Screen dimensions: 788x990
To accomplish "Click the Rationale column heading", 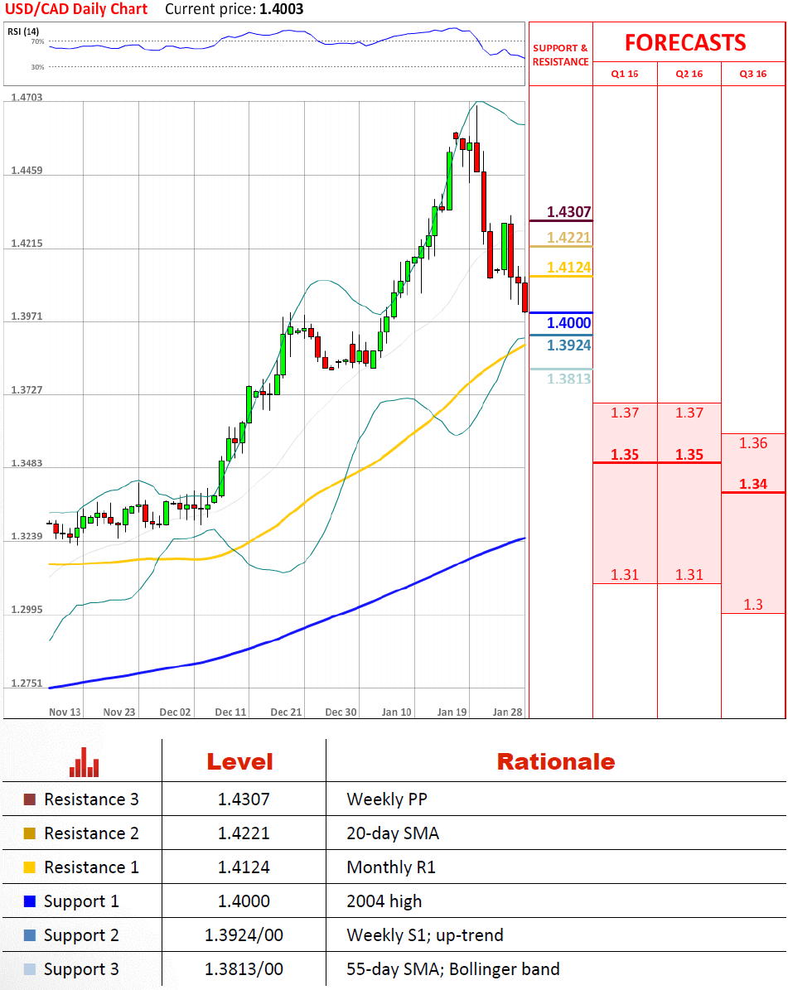I will point(556,762).
